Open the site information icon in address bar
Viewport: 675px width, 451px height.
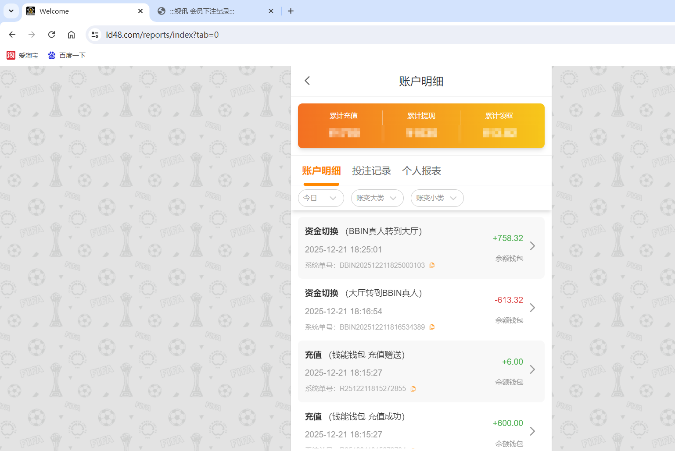tap(95, 35)
